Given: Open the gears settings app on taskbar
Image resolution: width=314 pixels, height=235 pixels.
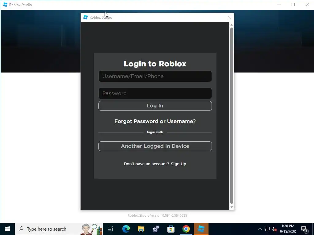Looking at the screenshot, I should tap(156, 229).
